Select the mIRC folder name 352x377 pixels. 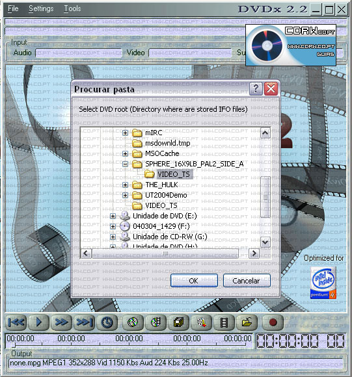[x=154, y=133]
